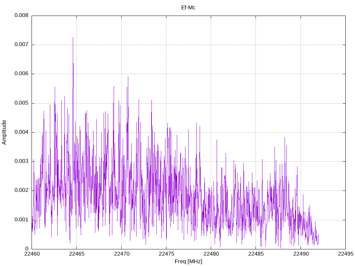This screenshot has width=355, height=266.
Task: Click the tallest spectrum peak above 0.007
Action: (x=73, y=38)
